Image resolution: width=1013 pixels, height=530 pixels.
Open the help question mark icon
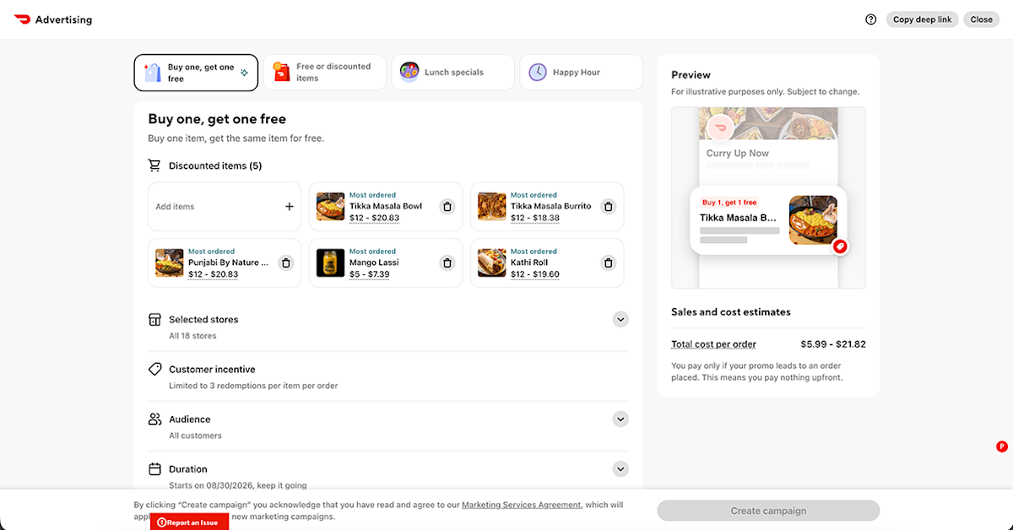(x=871, y=19)
